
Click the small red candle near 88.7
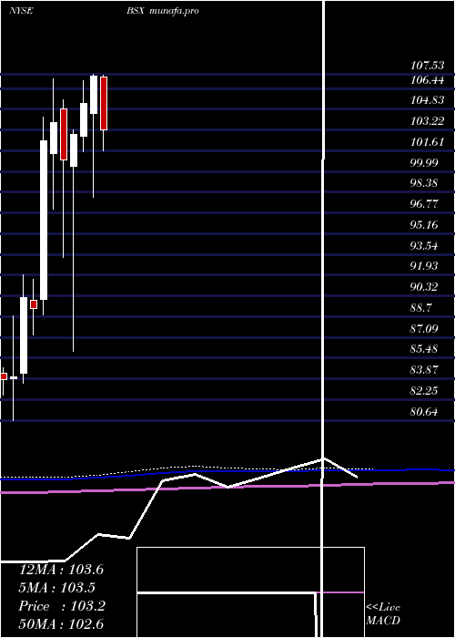coord(34,304)
